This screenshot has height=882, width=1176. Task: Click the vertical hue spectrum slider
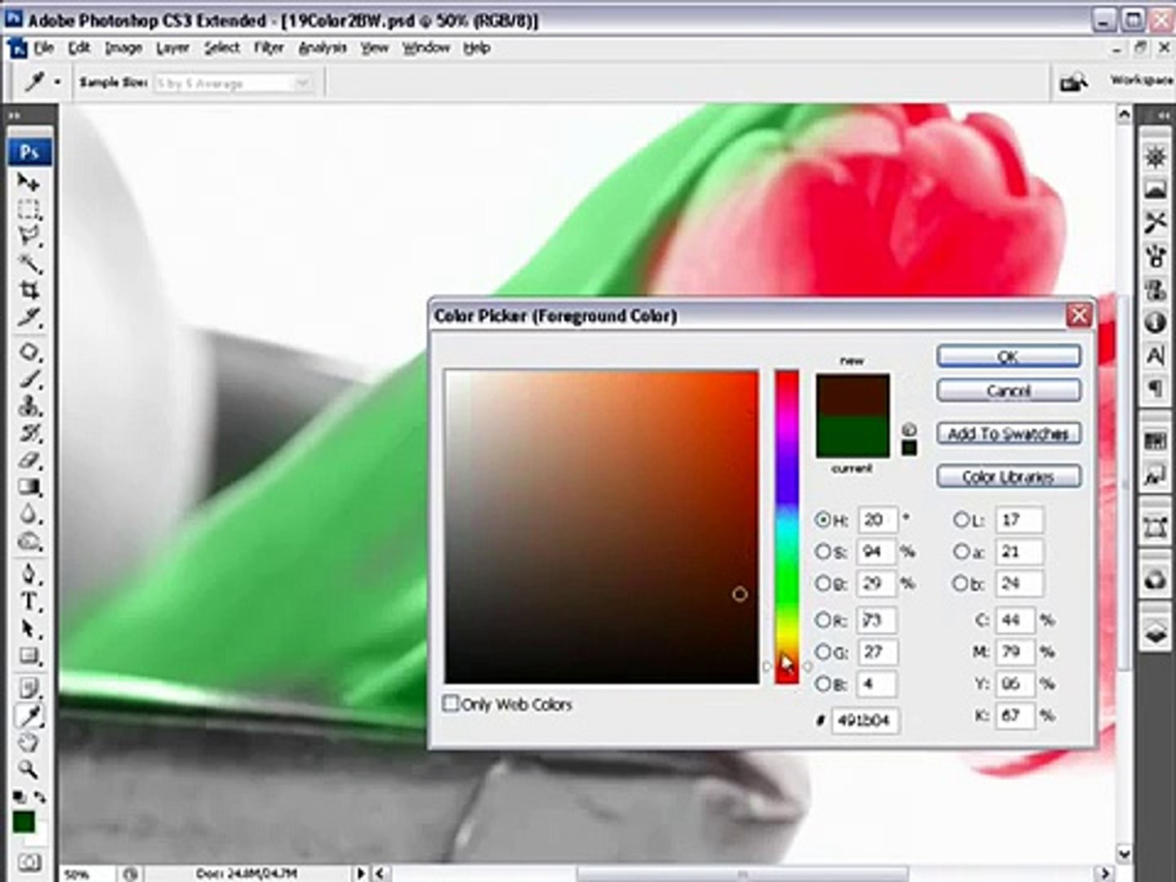(x=786, y=527)
